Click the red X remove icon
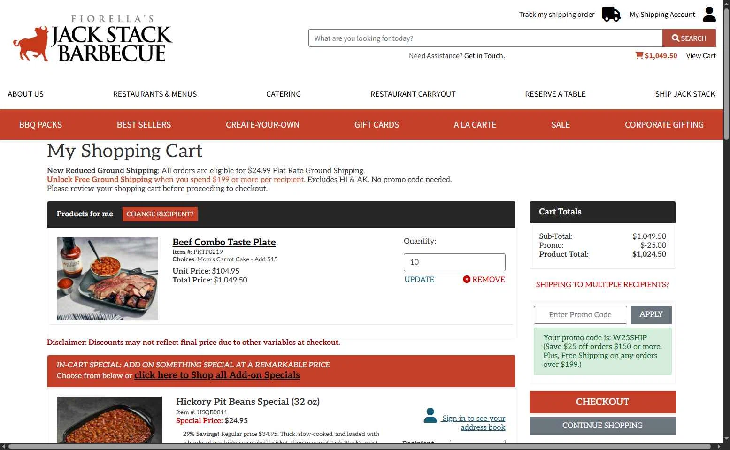730x450 pixels. 467,279
